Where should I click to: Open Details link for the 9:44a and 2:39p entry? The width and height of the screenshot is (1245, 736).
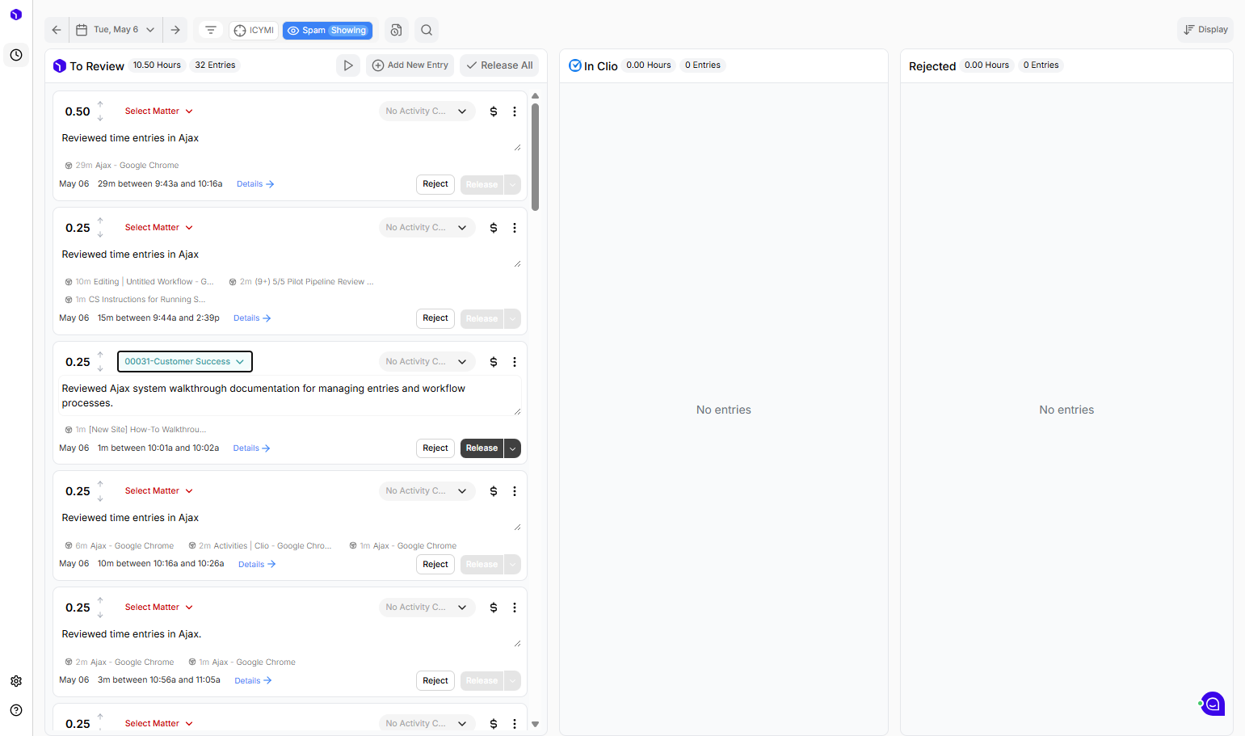click(x=252, y=318)
